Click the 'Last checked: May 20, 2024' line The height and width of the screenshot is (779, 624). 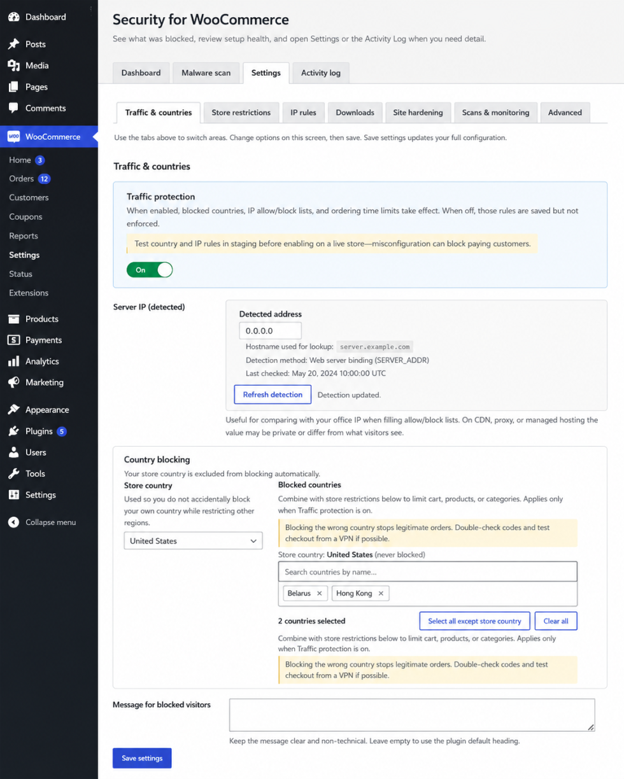coord(315,374)
